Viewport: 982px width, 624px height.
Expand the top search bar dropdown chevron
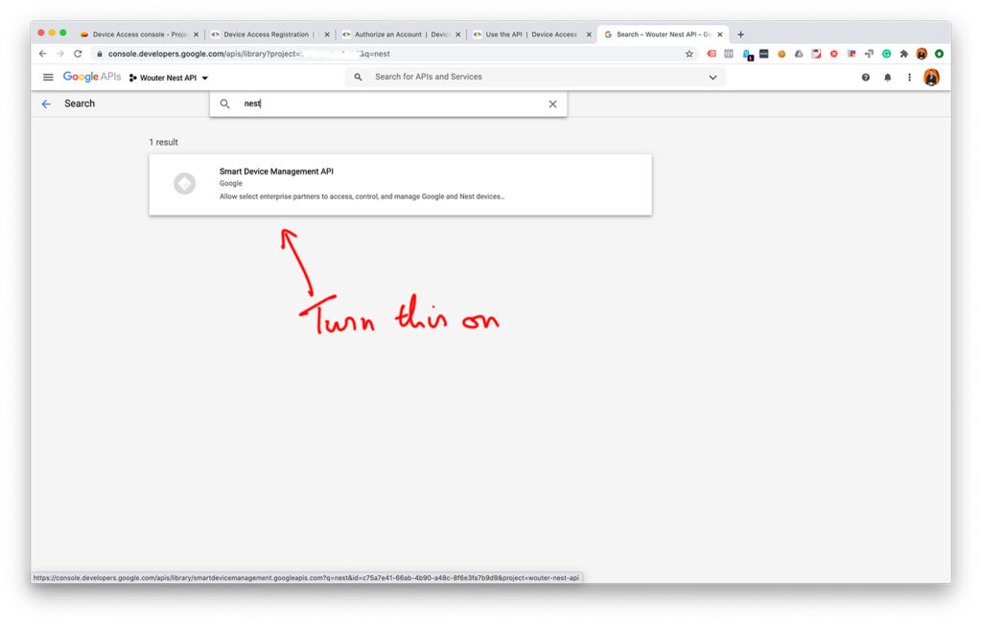[713, 78]
